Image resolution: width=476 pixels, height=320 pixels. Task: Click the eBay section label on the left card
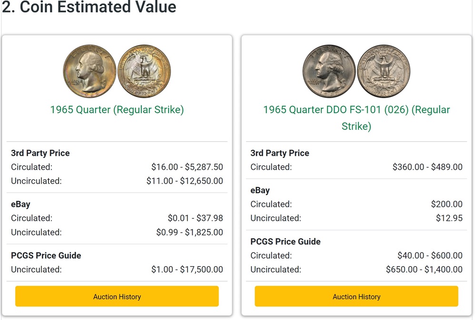(x=20, y=204)
